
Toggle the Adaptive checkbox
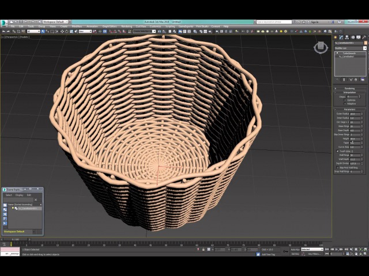tap(345, 103)
